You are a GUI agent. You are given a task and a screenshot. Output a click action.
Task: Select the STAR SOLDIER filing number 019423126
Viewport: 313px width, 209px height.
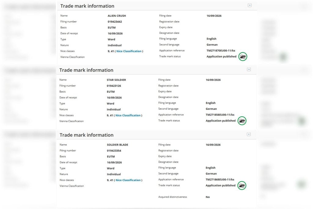(114, 86)
